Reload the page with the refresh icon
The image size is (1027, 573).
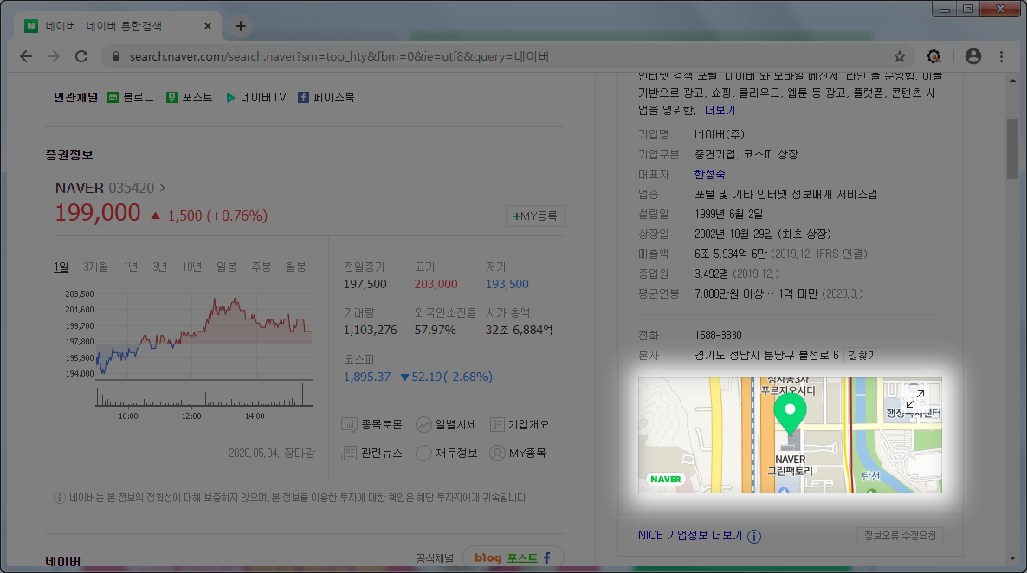tap(81, 56)
